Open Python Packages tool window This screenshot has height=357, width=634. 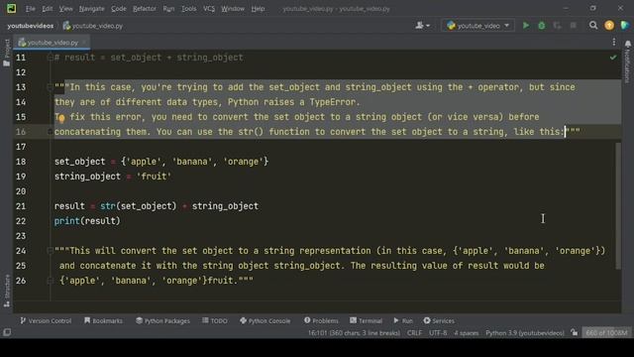coord(162,320)
